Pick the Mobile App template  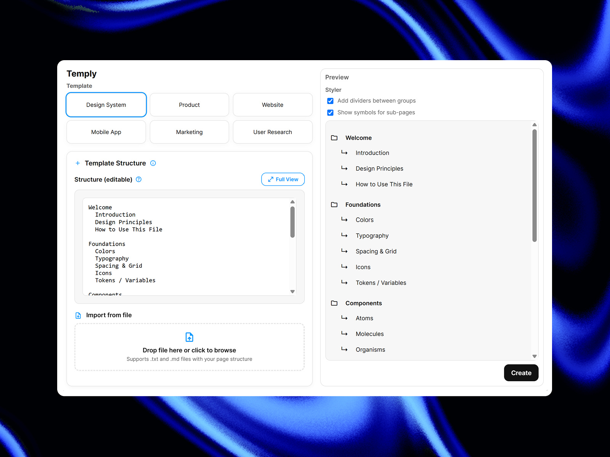pyautogui.click(x=106, y=132)
